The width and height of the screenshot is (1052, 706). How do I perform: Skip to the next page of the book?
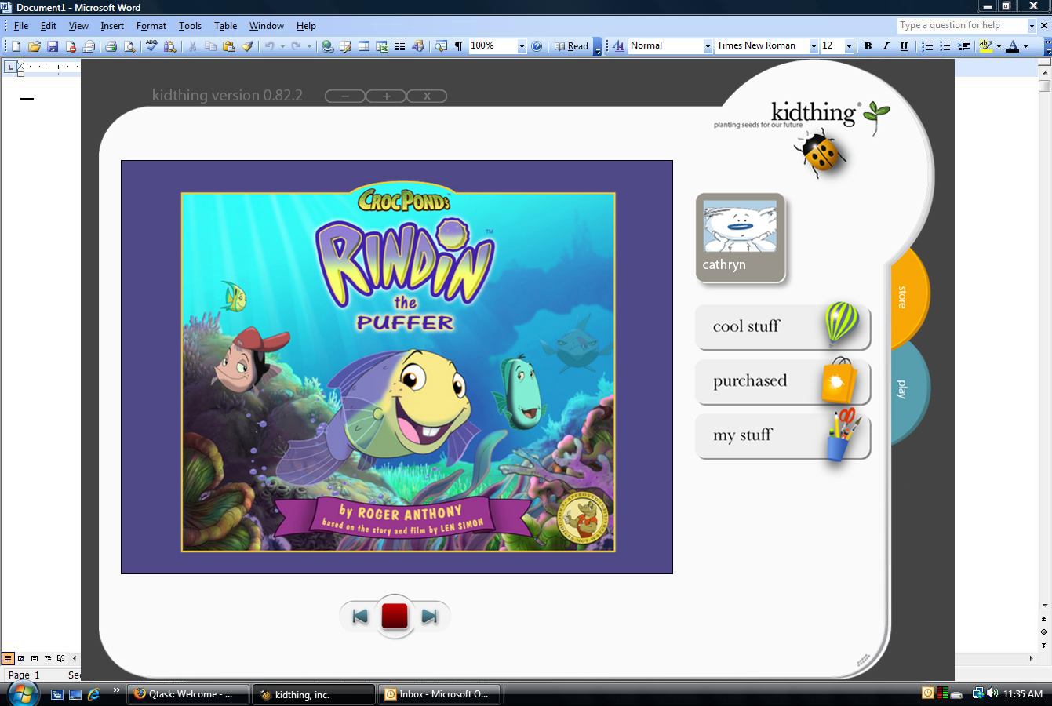pos(429,617)
